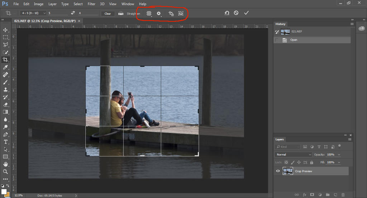Select the Zoom tool
Viewport: 367px width, 198px height.
(x=5, y=171)
